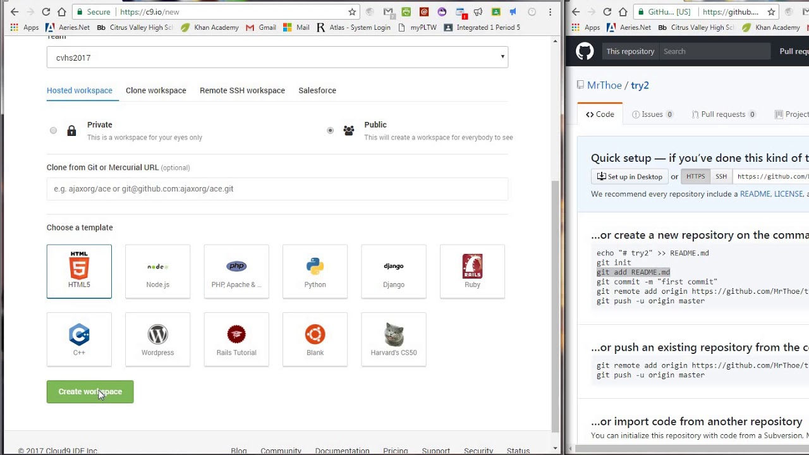The width and height of the screenshot is (809, 455).
Task: Choose the Node.js template
Action: point(157,272)
